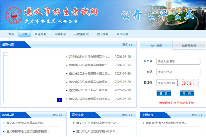Select the 中考 navigation tab
Screen dimensions: 206x137
24,34
